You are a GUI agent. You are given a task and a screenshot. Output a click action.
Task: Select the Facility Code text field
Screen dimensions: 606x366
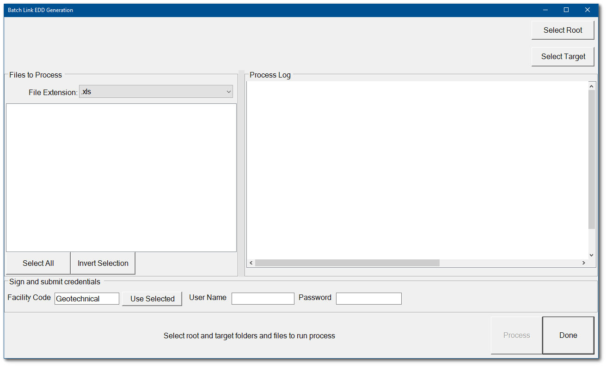tap(86, 298)
